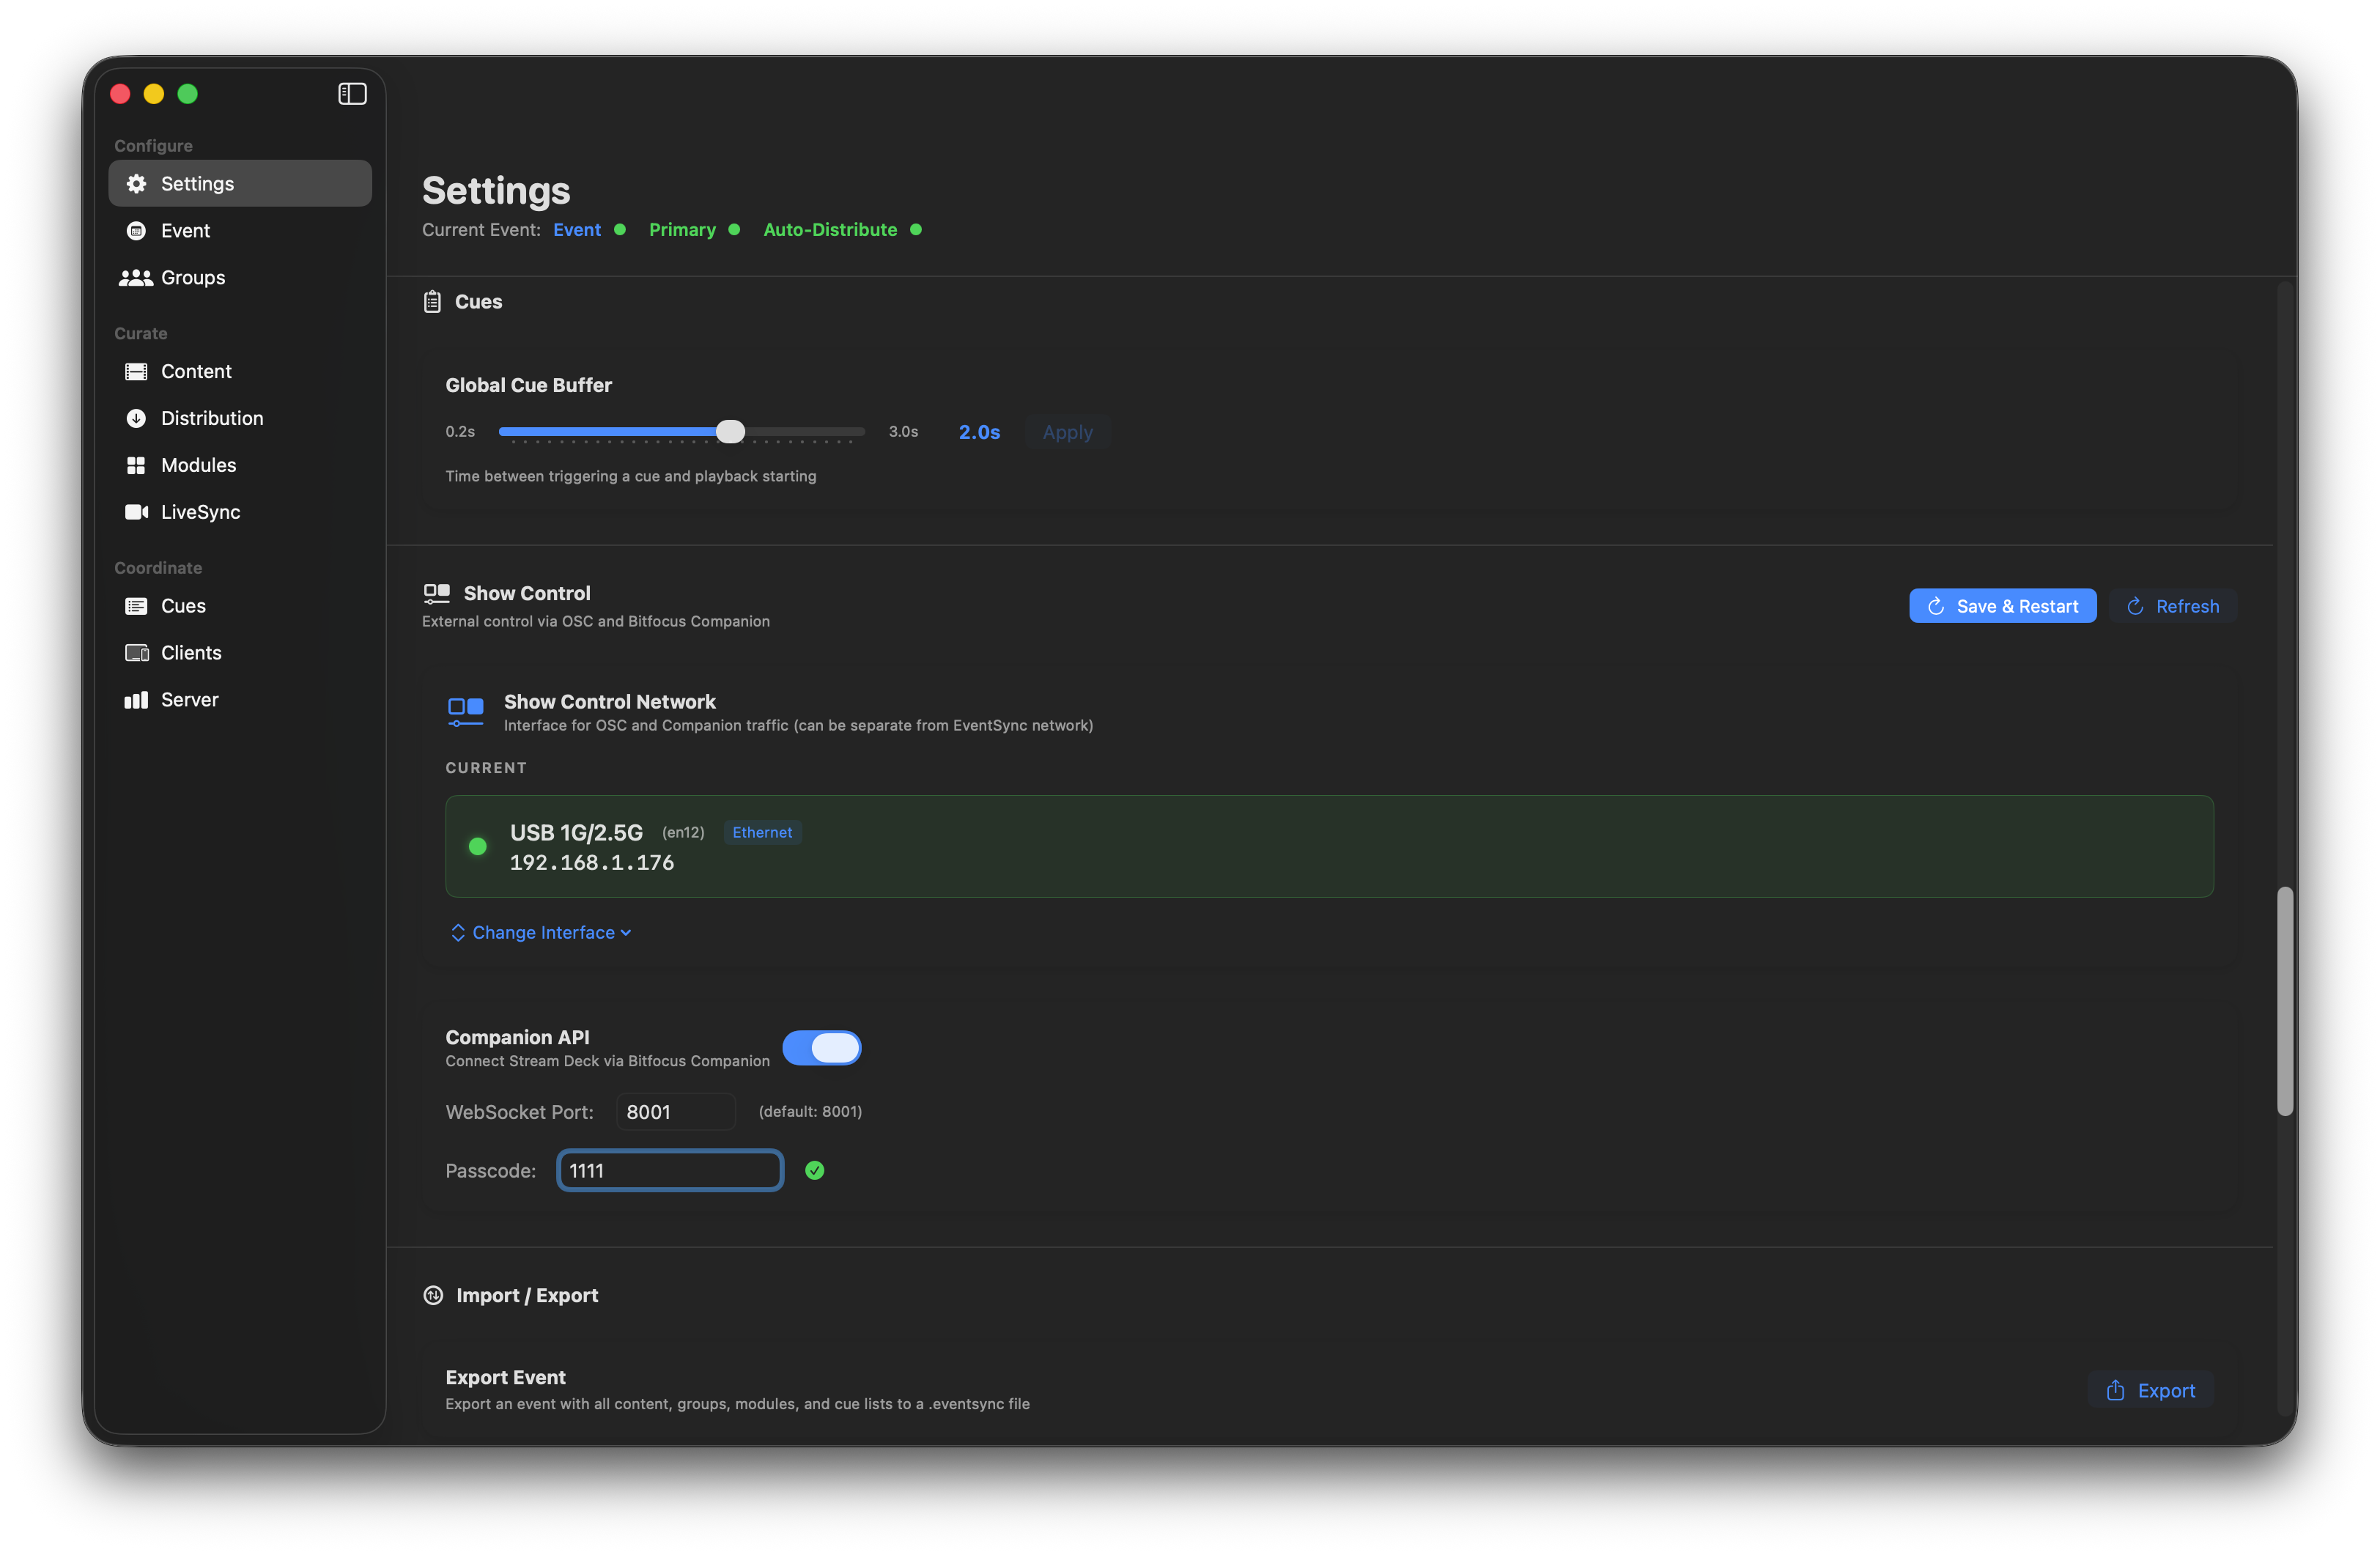Click the Settings gear icon in sidebar
Screen dimensions: 2380x1555
pyautogui.click(x=136, y=184)
